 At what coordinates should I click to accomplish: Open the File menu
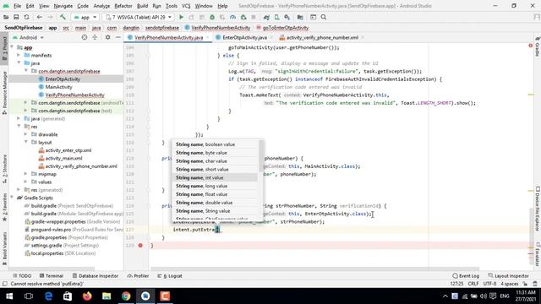coord(17,6)
